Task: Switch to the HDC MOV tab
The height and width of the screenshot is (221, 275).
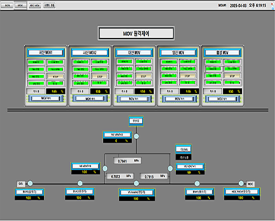Action: pos(35,5)
